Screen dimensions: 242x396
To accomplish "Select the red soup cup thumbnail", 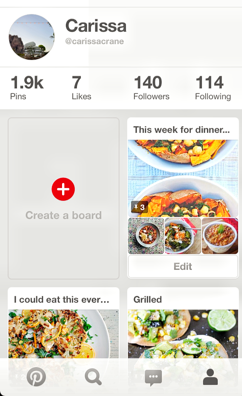I will click(x=220, y=236).
